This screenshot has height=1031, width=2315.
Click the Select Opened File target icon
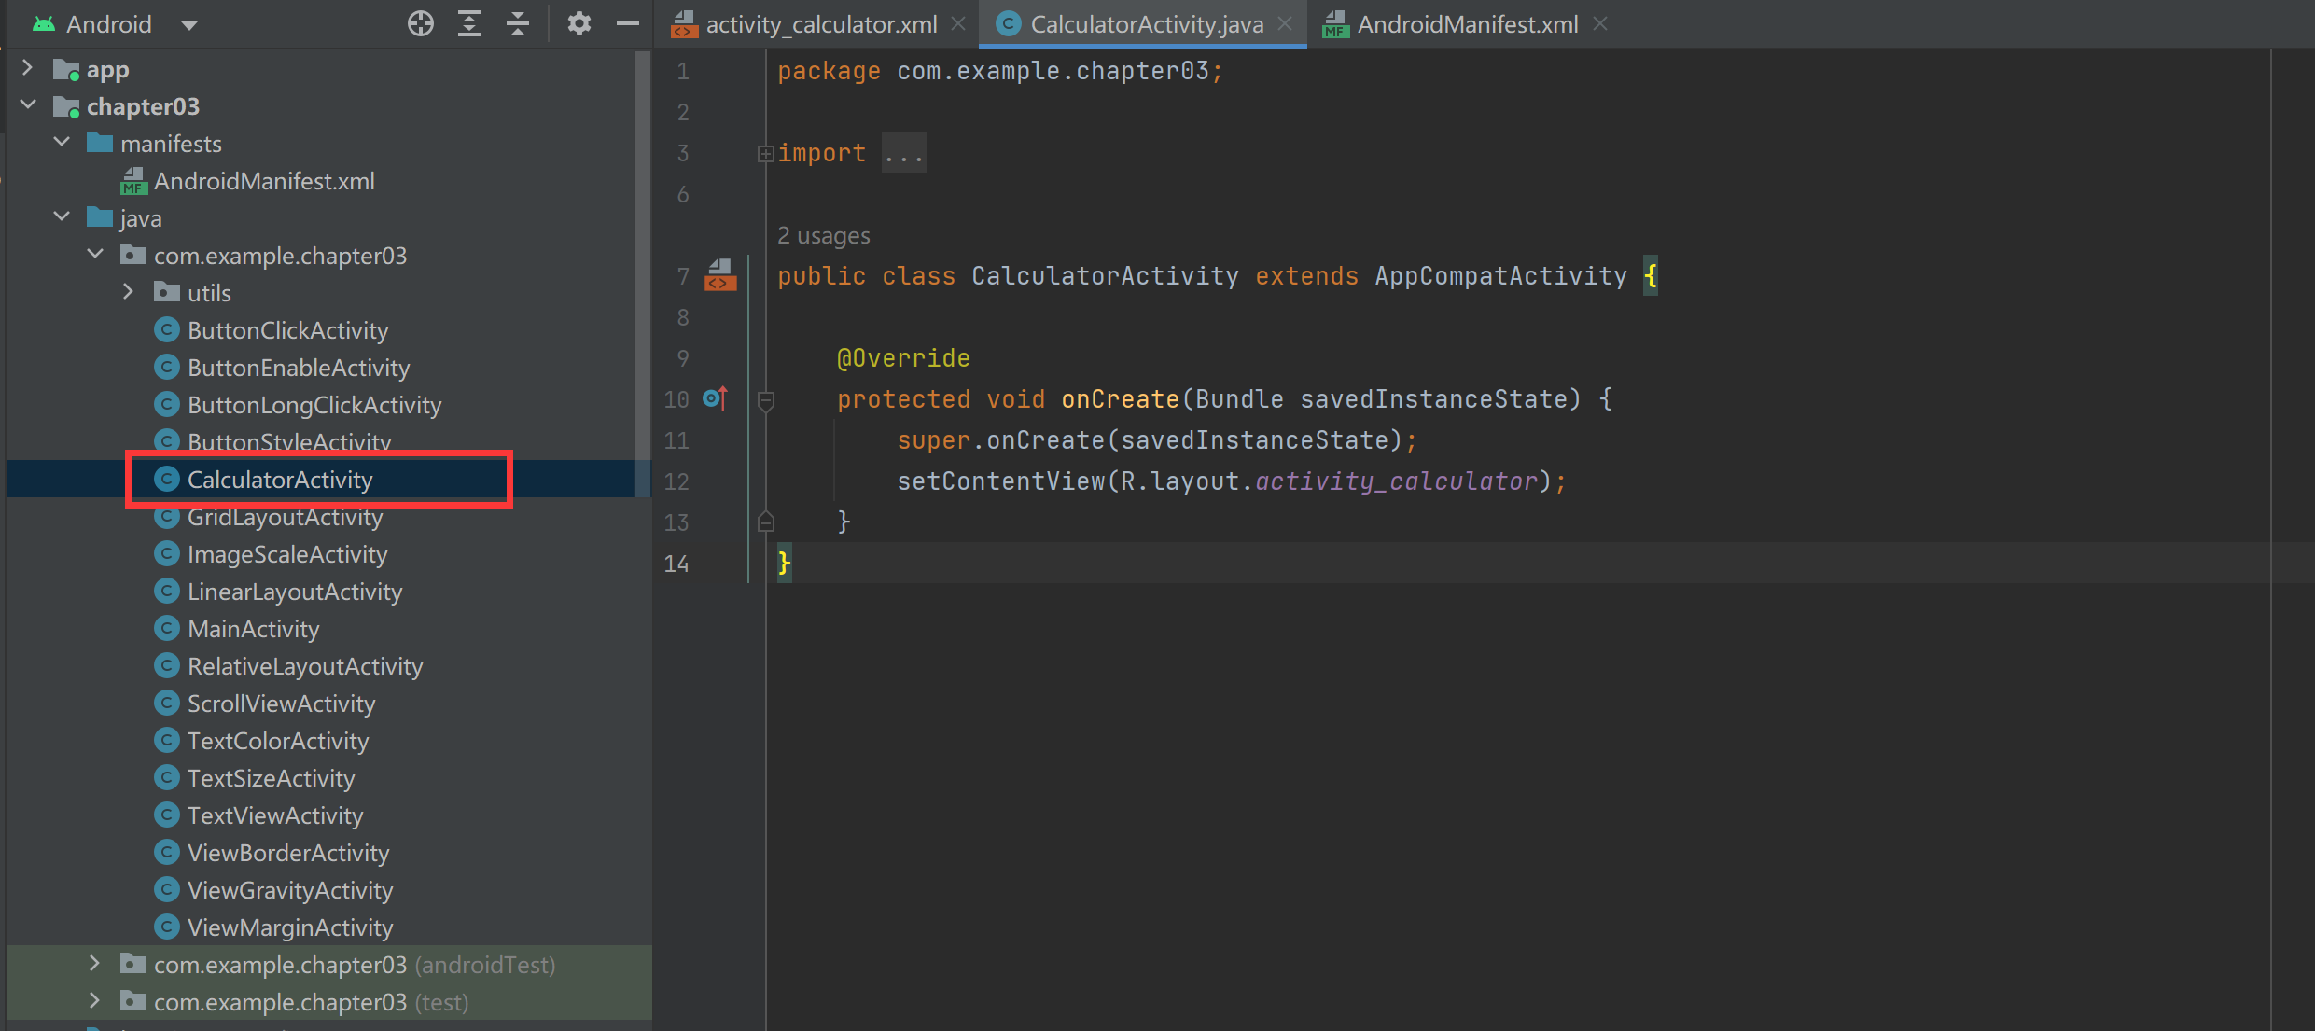(420, 24)
